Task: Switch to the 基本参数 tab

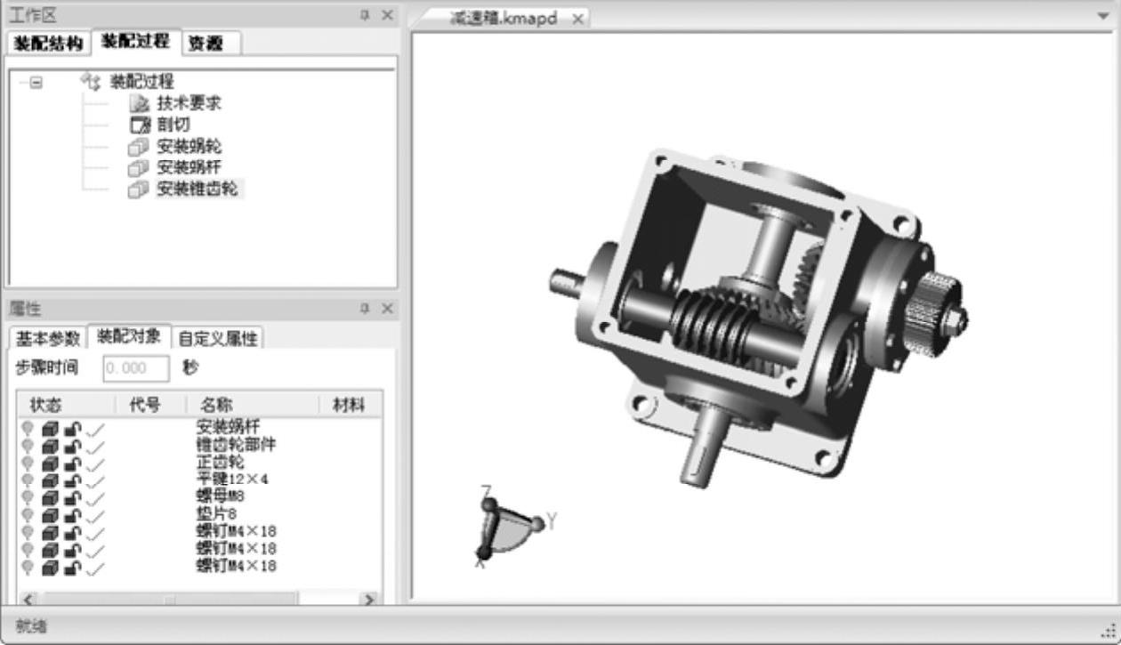Action: click(48, 338)
